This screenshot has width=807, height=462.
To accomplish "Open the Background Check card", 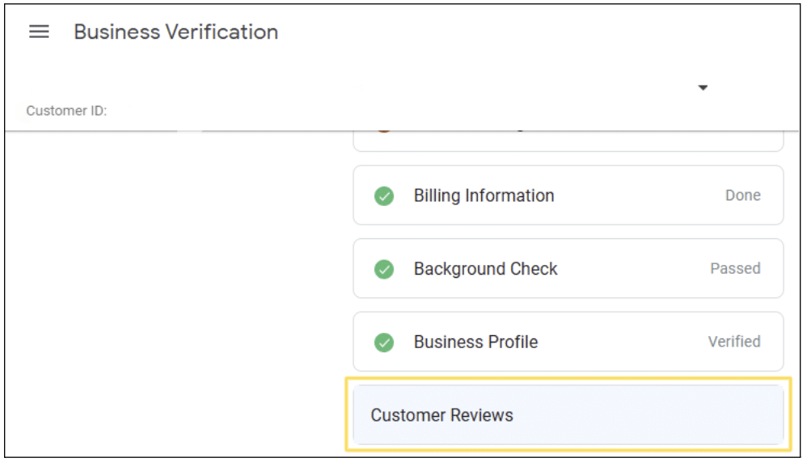I will [x=568, y=268].
